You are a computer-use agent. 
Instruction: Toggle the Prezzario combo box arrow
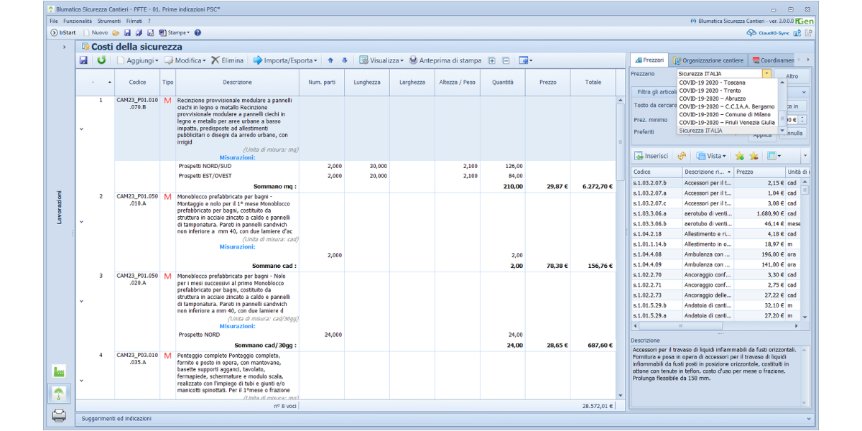767,73
